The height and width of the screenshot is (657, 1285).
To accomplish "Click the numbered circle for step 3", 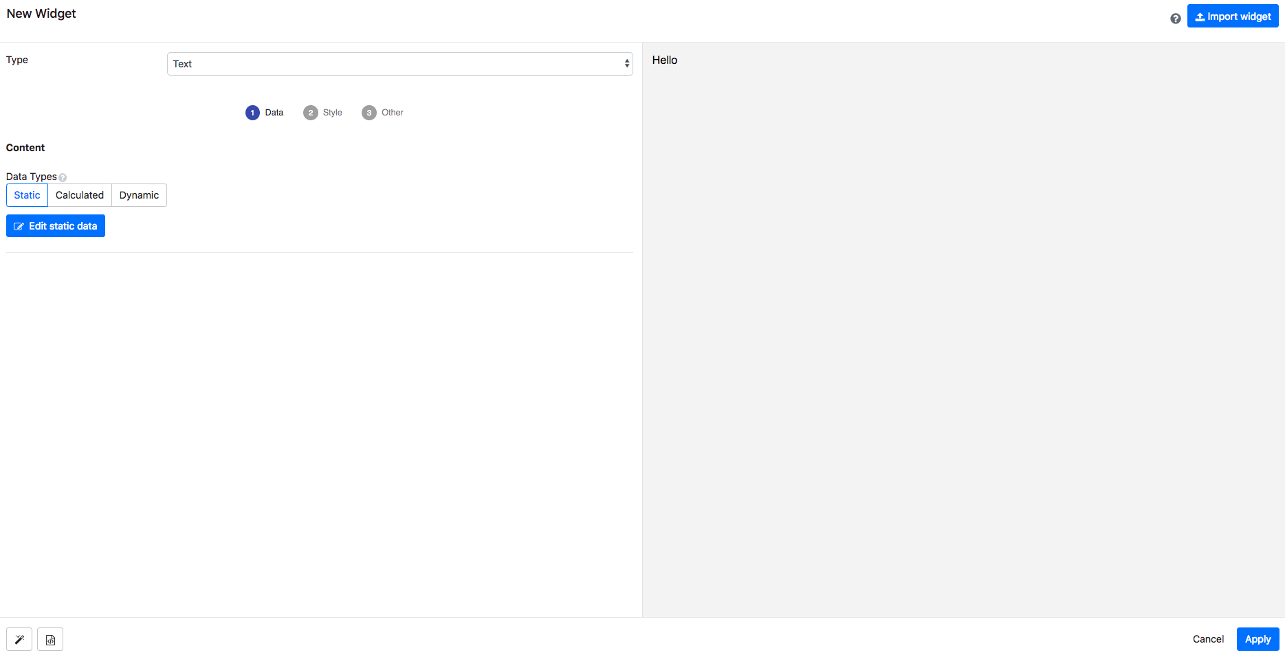I will click(369, 113).
